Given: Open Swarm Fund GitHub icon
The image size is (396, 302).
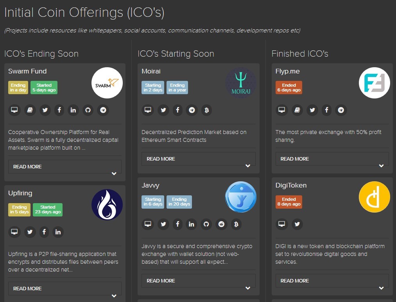Looking at the screenshot, I should point(88,110).
